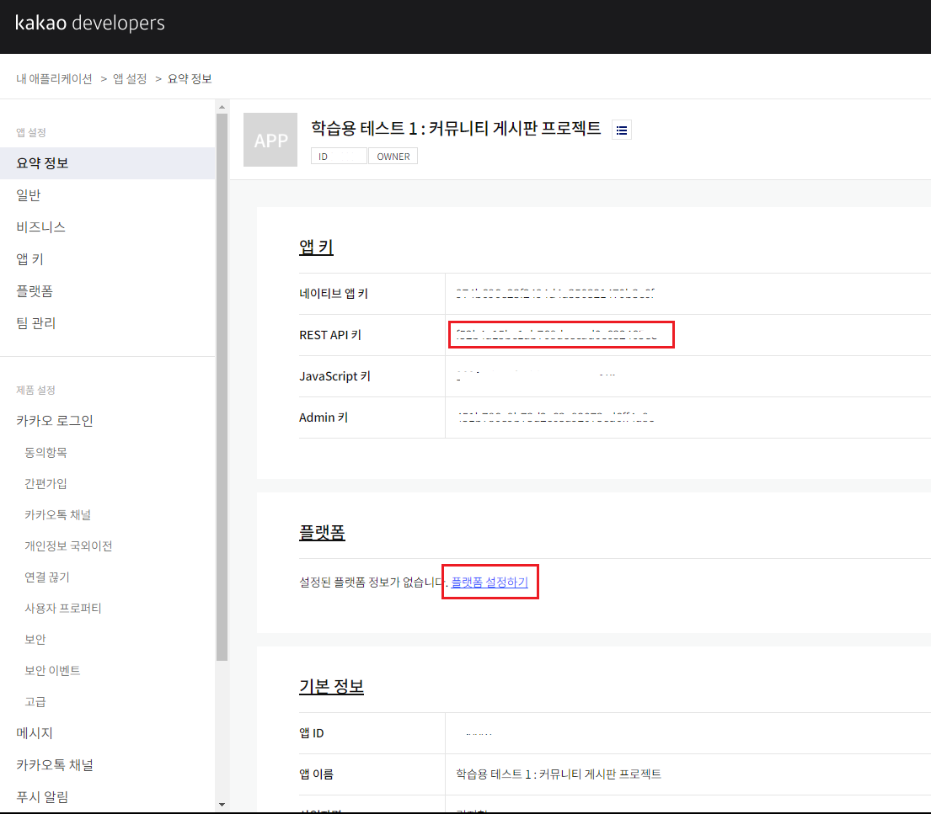Open 메시지 in the sidebar
Screen dimensions: 931x814
[35, 733]
